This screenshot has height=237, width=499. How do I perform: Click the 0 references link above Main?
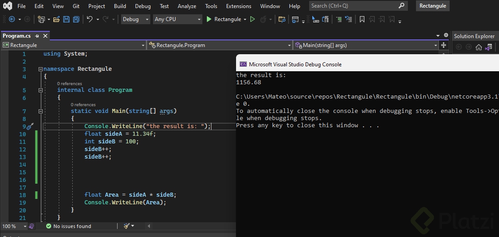[83, 105]
